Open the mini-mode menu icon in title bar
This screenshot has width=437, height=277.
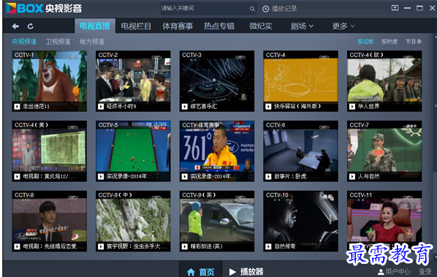(x=395, y=8)
